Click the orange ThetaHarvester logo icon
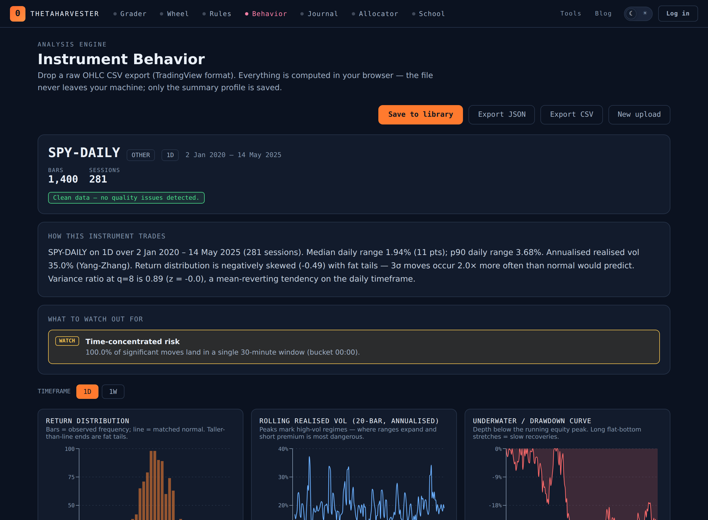 click(18, 14)
